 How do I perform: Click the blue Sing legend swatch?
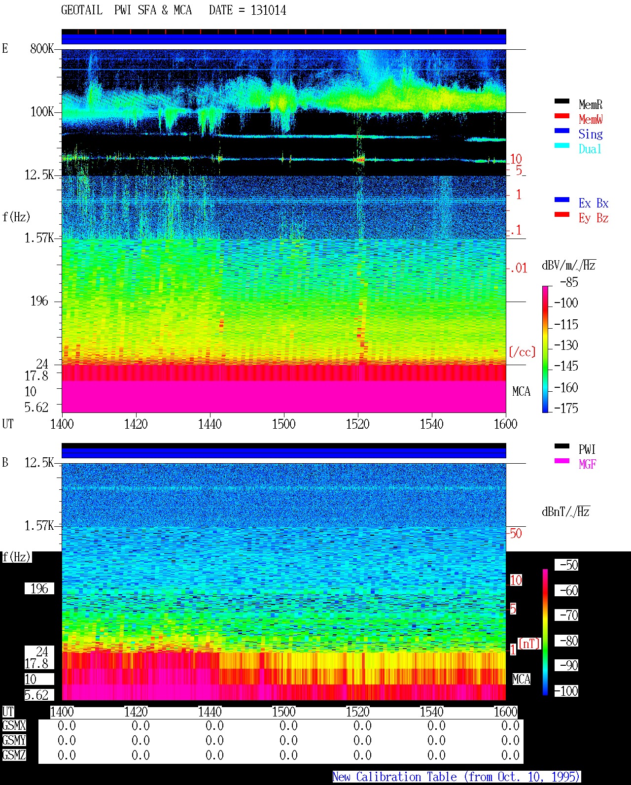(x=562, y=131)
